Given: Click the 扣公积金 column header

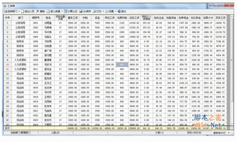Looking at the screenshot, I should (x=196, y=18).
